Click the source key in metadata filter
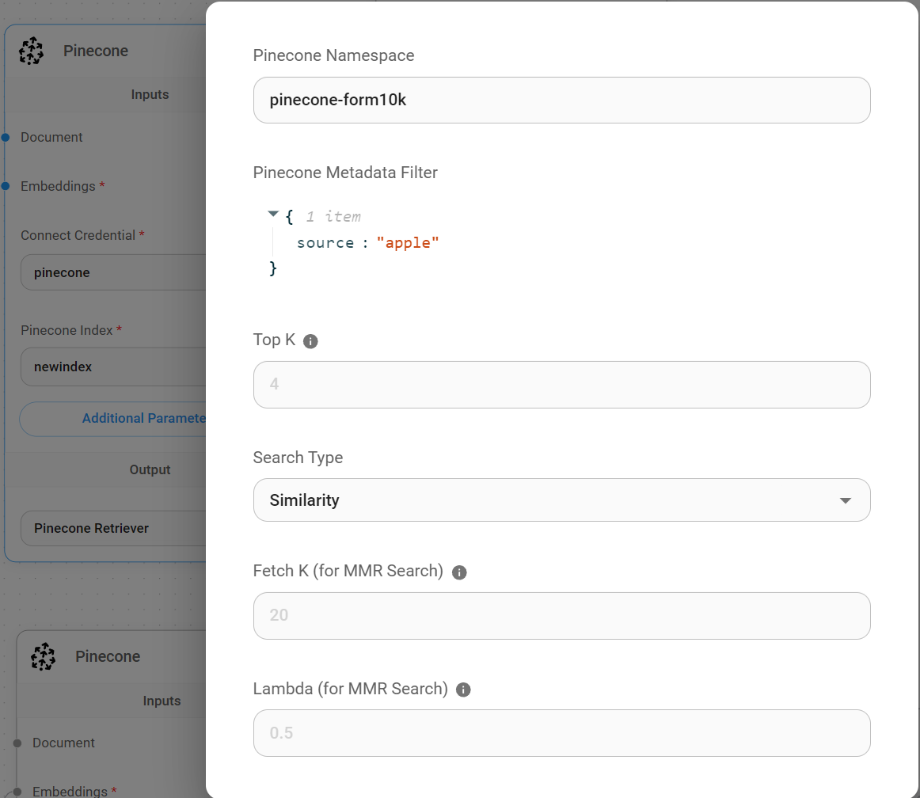This screenshot has height=798, width=920. coord(325,243)
